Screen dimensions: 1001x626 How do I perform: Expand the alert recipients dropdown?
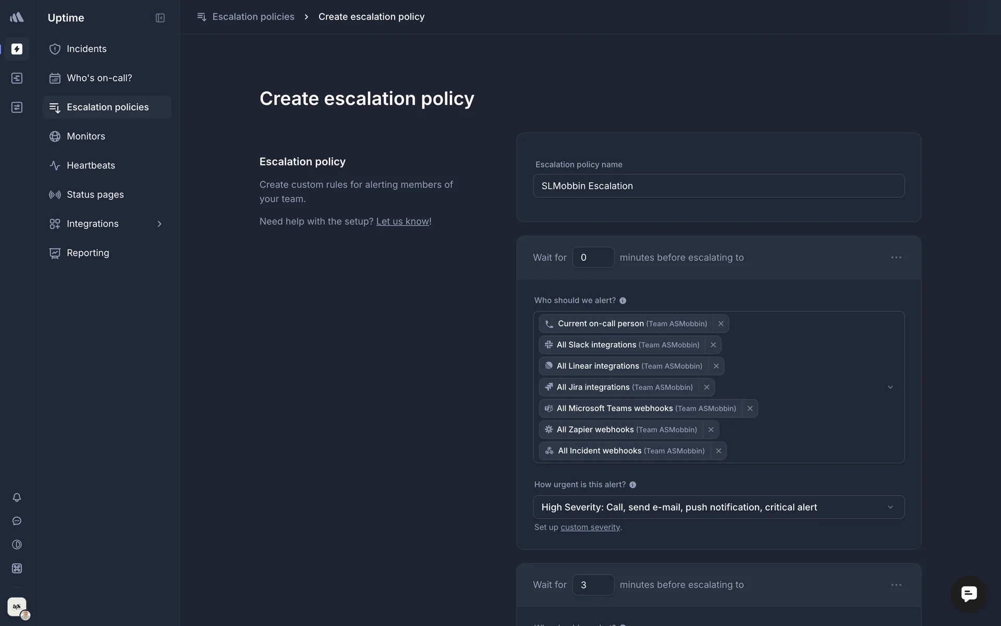890,387
